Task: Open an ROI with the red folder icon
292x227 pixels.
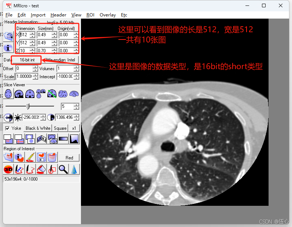Action: coord(8,157)
